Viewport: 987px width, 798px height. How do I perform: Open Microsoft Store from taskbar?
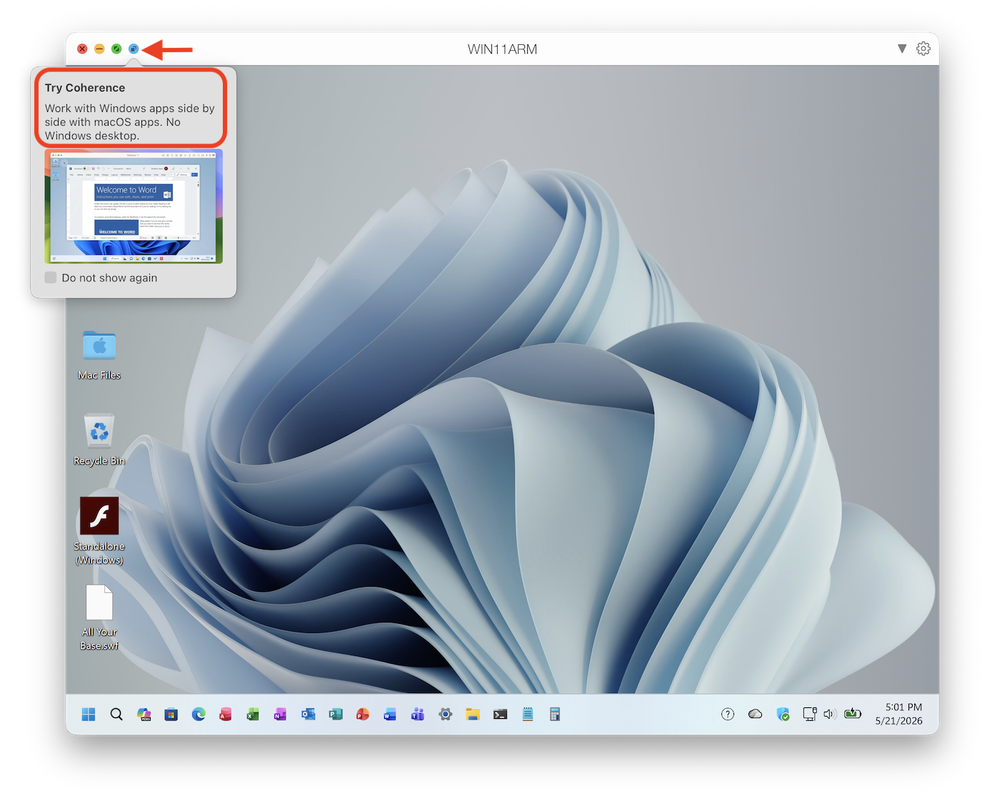click(x=171, y=714)
